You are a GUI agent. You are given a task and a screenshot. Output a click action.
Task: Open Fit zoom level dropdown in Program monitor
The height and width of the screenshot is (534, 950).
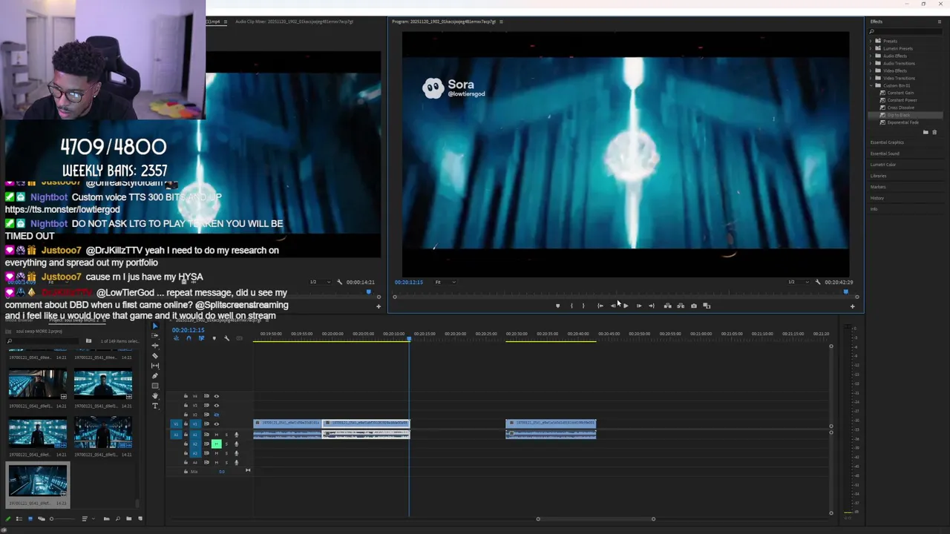point(445,282)
